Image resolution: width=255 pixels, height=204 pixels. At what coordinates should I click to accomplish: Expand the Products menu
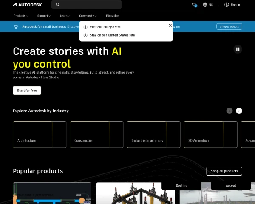click(21, 16)
